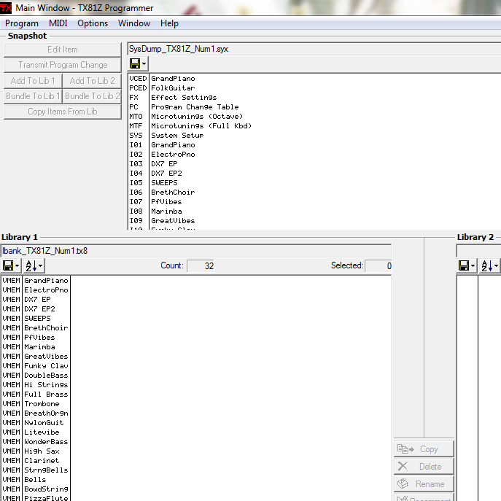This screenshot has height=501, width=501.
Task: Open the Program menu
Action: click(x=22, y=23)
